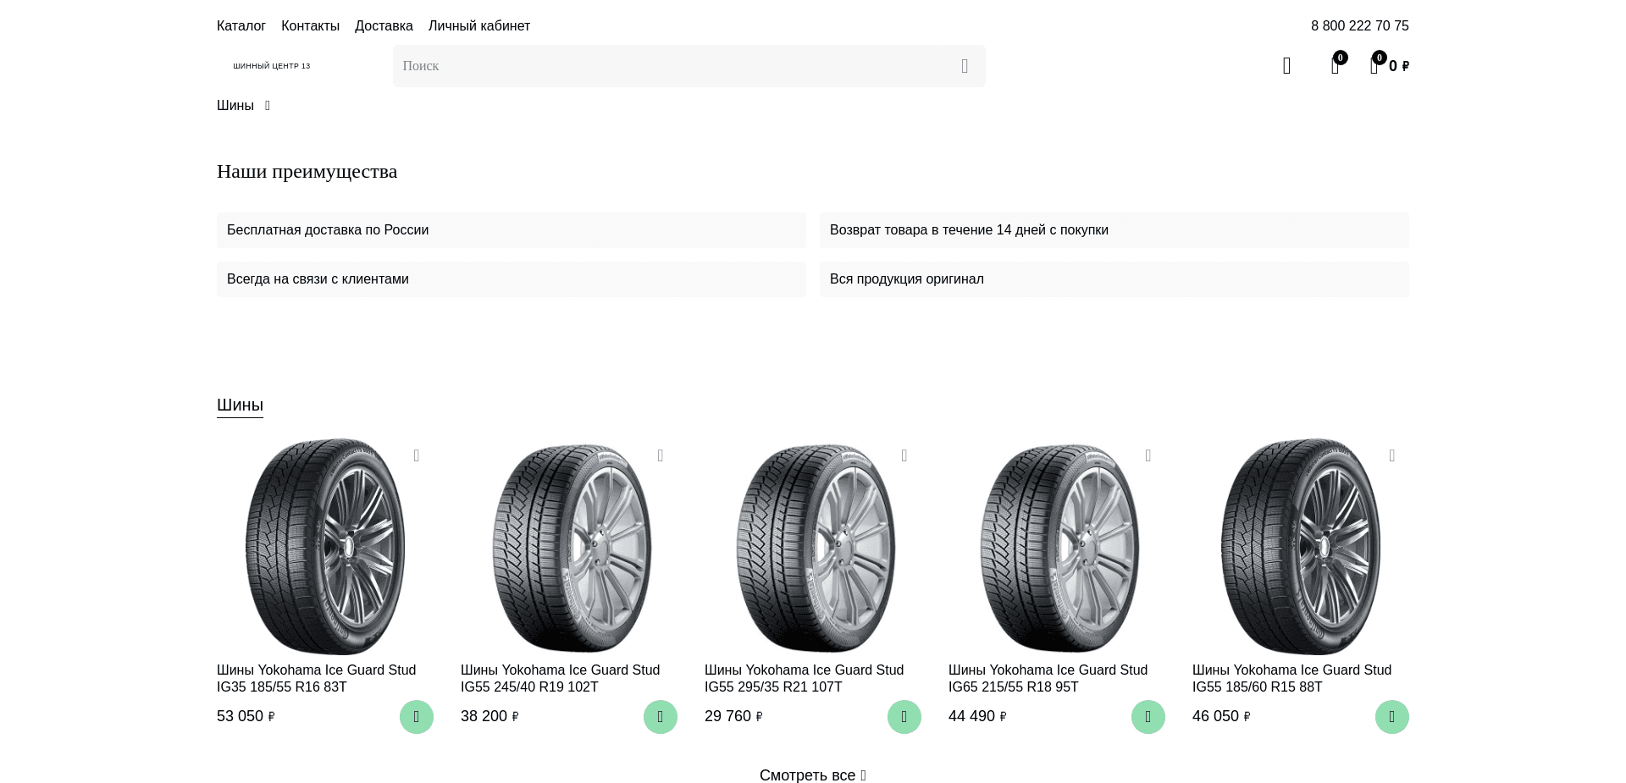This screenshot has width=1626, height=783.
Task: Add IG55 295/35 R21 107T to cart
Action: pos(904,717)
